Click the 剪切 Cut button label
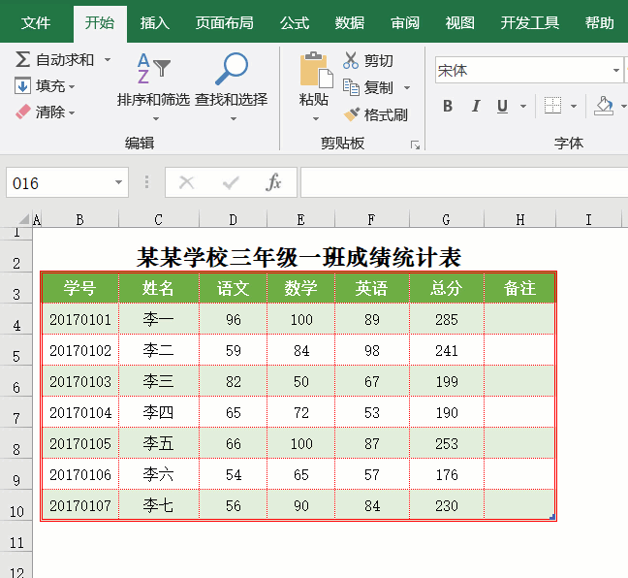 coord(379,61)
